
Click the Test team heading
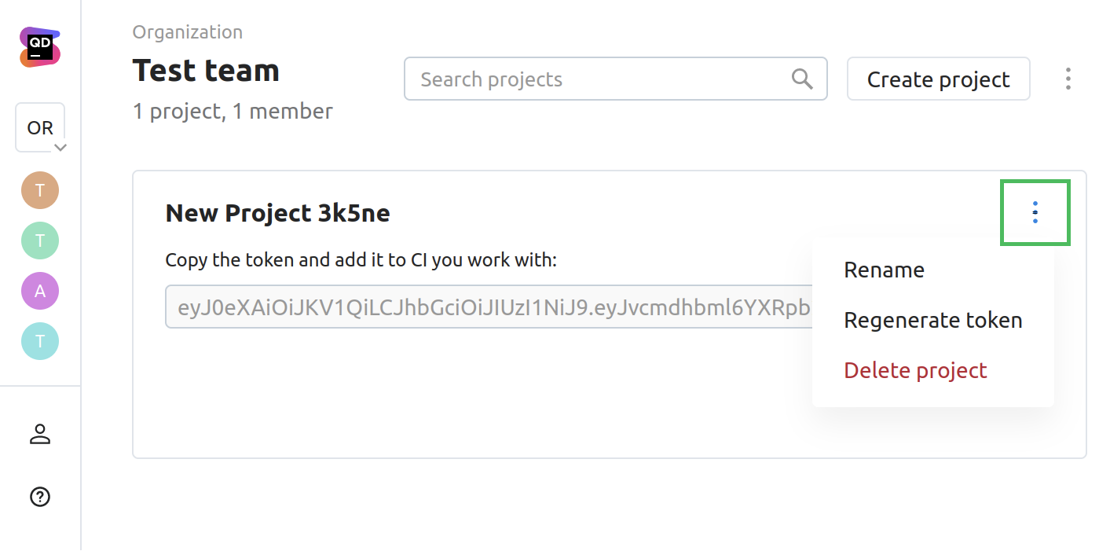pos(206,71)
